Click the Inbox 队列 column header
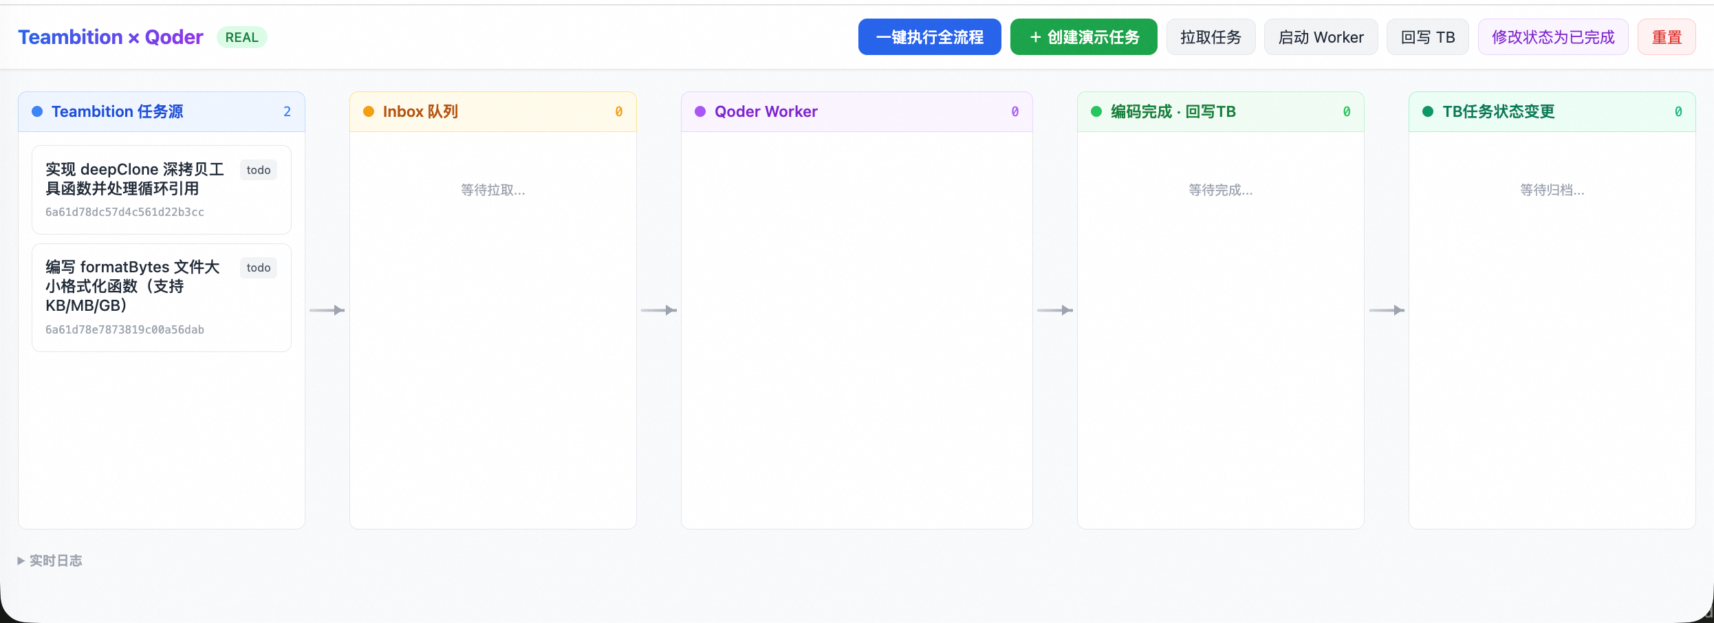The image size is (1714, 623). click(493, 111)
